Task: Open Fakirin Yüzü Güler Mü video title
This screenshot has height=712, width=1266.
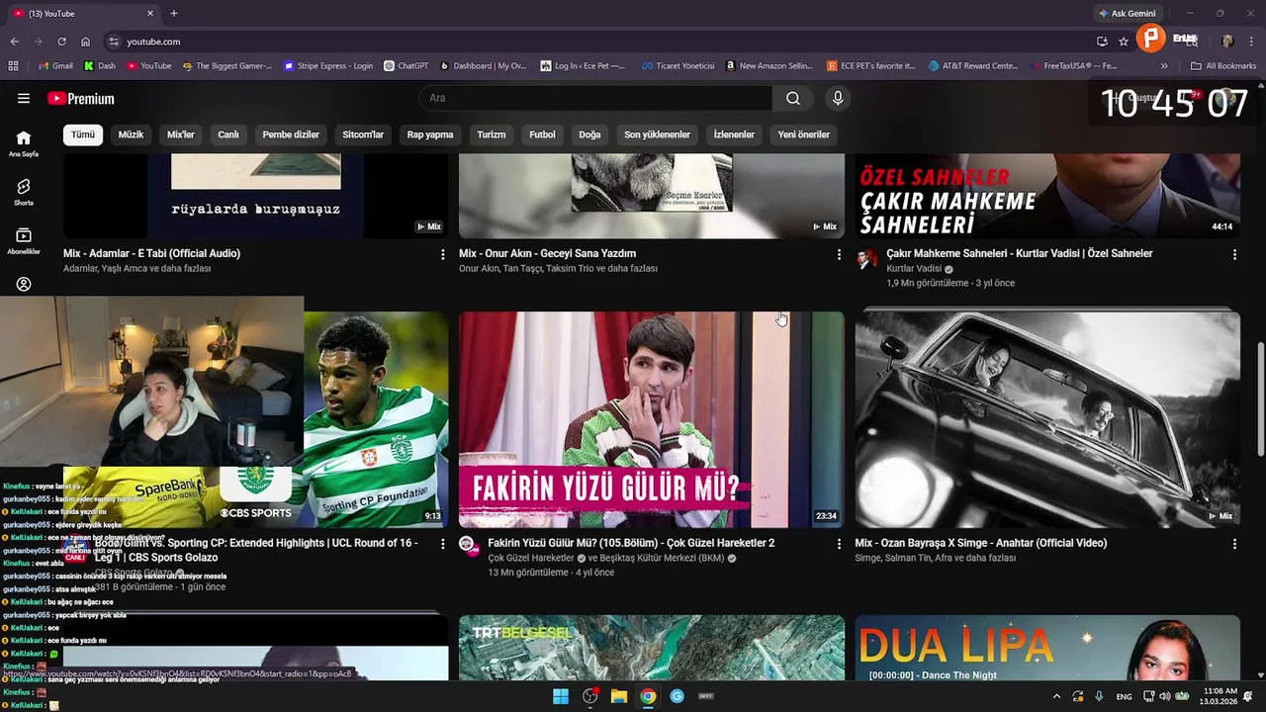Action: [x=631, y=543]
